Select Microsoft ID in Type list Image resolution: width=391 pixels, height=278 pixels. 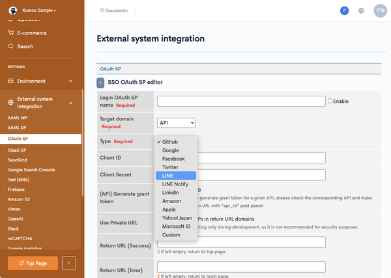[176, 227]
